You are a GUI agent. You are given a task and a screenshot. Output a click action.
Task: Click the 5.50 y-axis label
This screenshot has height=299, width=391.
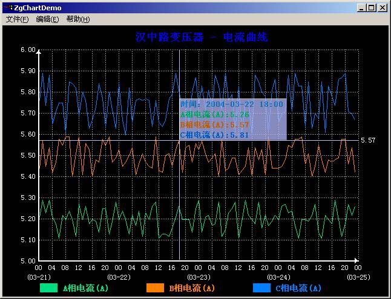click(28, 156)
